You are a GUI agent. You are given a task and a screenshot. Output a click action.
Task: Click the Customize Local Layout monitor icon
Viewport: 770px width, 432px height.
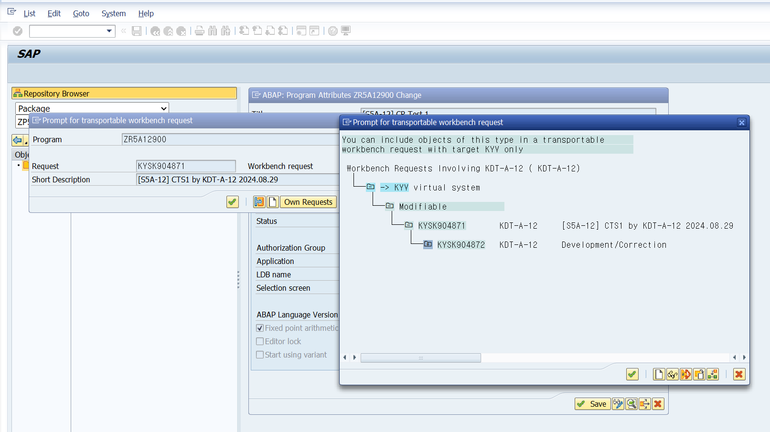(346, 31)
